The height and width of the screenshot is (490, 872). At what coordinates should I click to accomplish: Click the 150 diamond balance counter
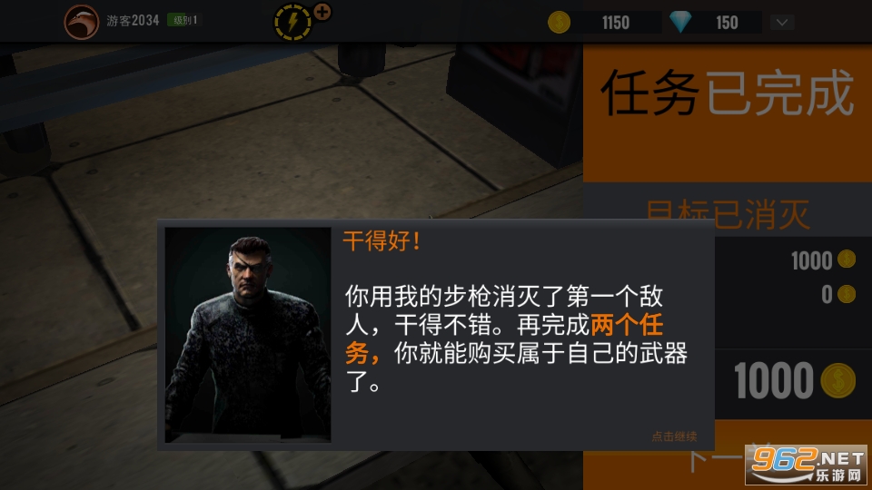point(727,23)
